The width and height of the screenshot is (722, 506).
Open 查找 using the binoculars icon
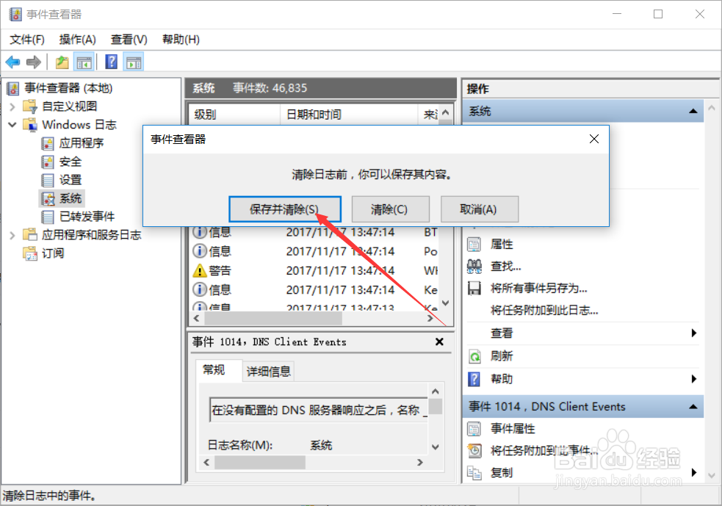[x=473, y=267]
